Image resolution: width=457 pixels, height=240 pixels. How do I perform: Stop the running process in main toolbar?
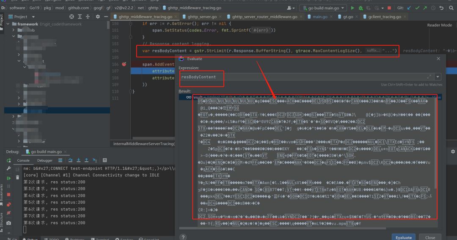389,8
